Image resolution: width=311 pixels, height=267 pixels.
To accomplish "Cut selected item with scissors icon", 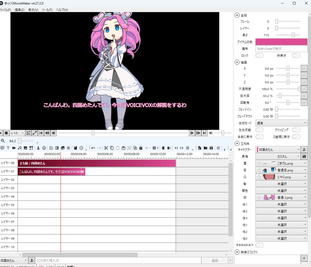I will [x=106, y=148].
